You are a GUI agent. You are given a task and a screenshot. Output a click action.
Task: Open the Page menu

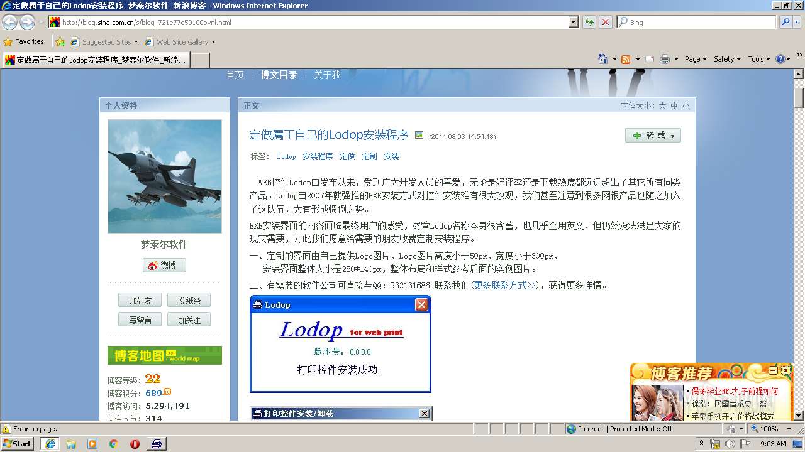(x=695, y=59)
